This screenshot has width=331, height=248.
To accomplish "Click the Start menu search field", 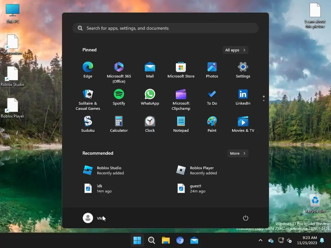I will [165, 28].
